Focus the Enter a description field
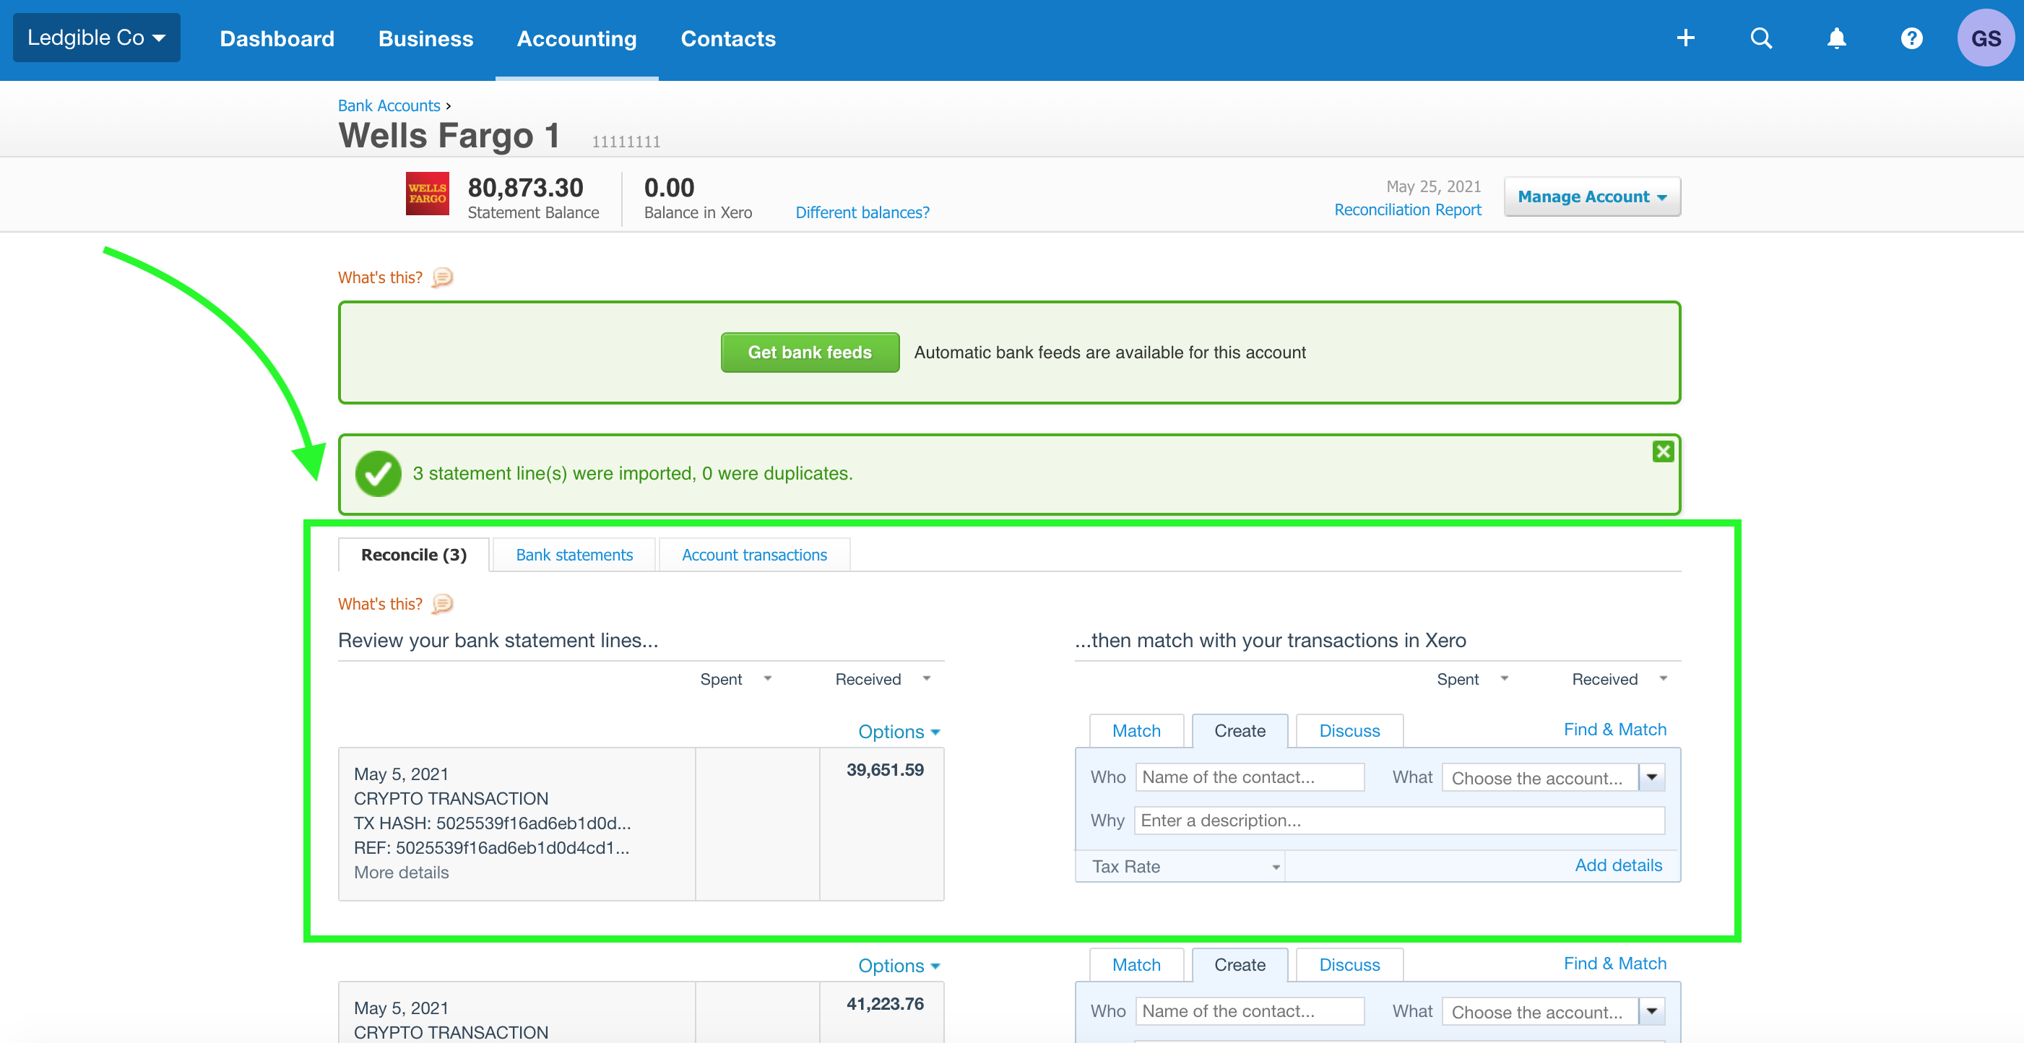This screenshot has height=1043, width=2024. (x=1398, y=820)
